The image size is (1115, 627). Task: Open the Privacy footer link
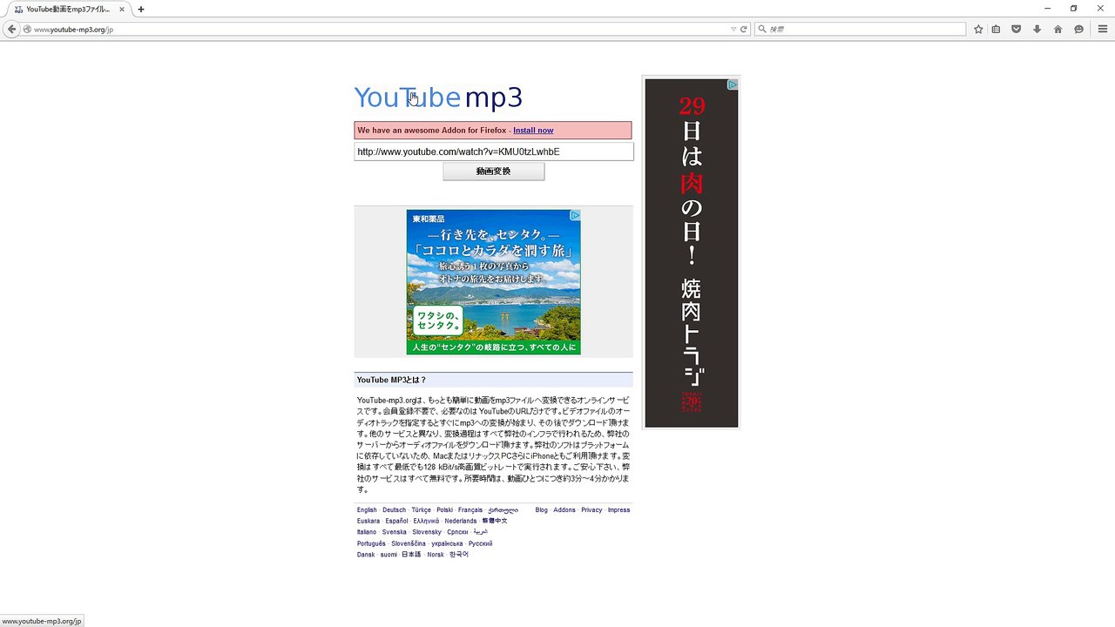click(591, 510)
